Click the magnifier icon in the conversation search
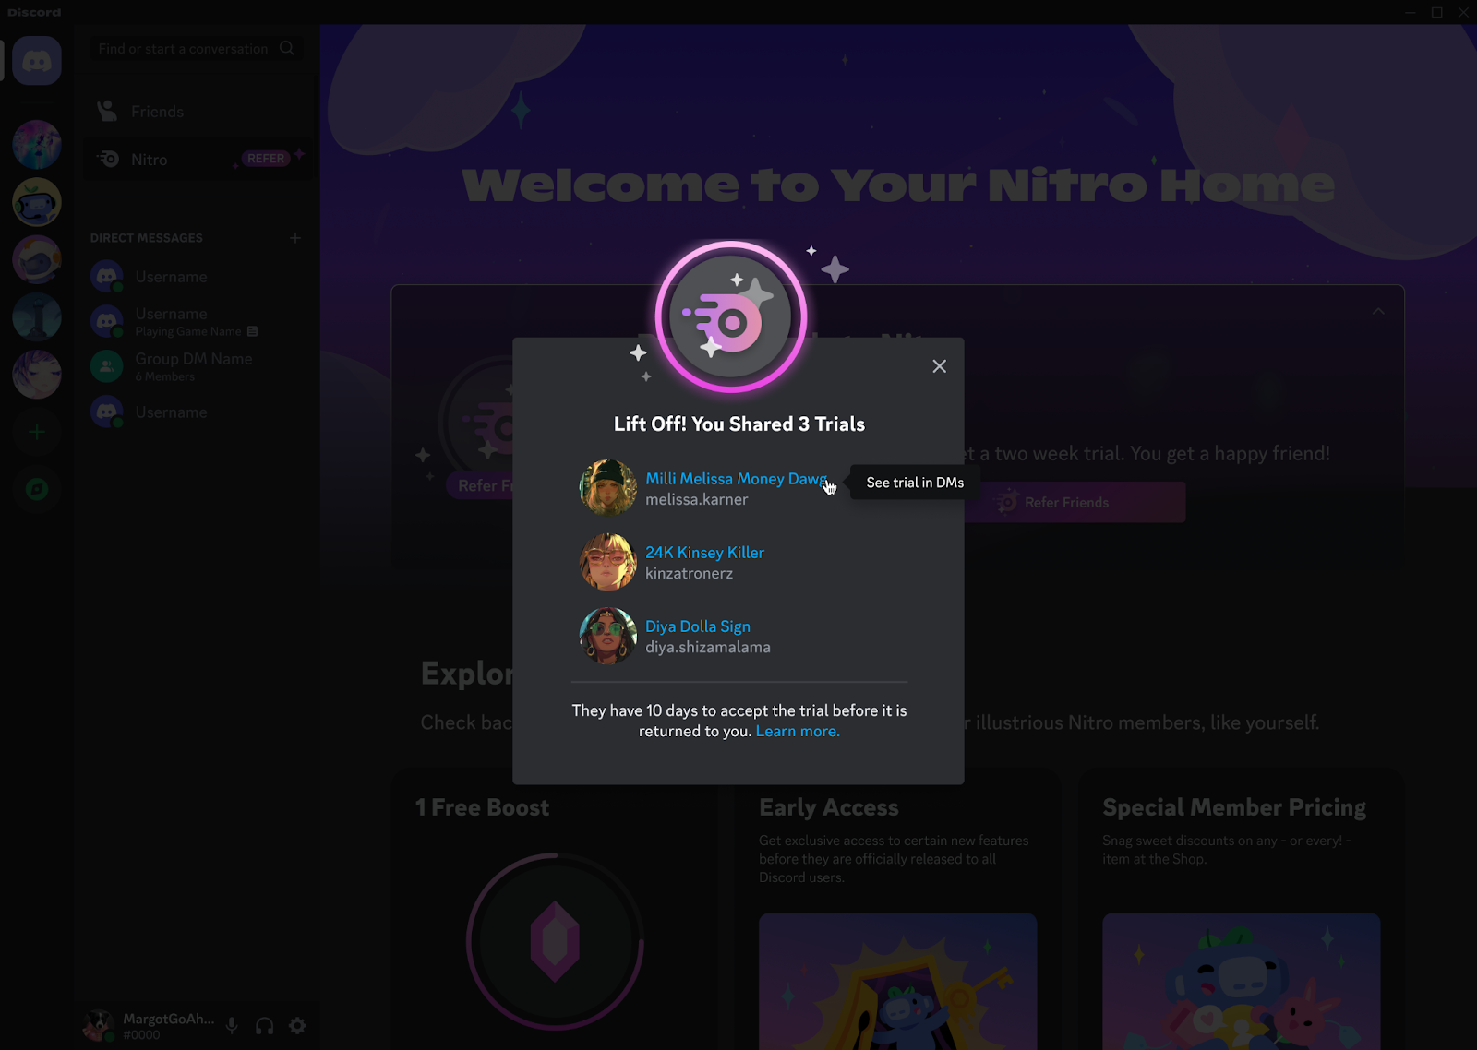1477x1050 pixels. point(288,48)
